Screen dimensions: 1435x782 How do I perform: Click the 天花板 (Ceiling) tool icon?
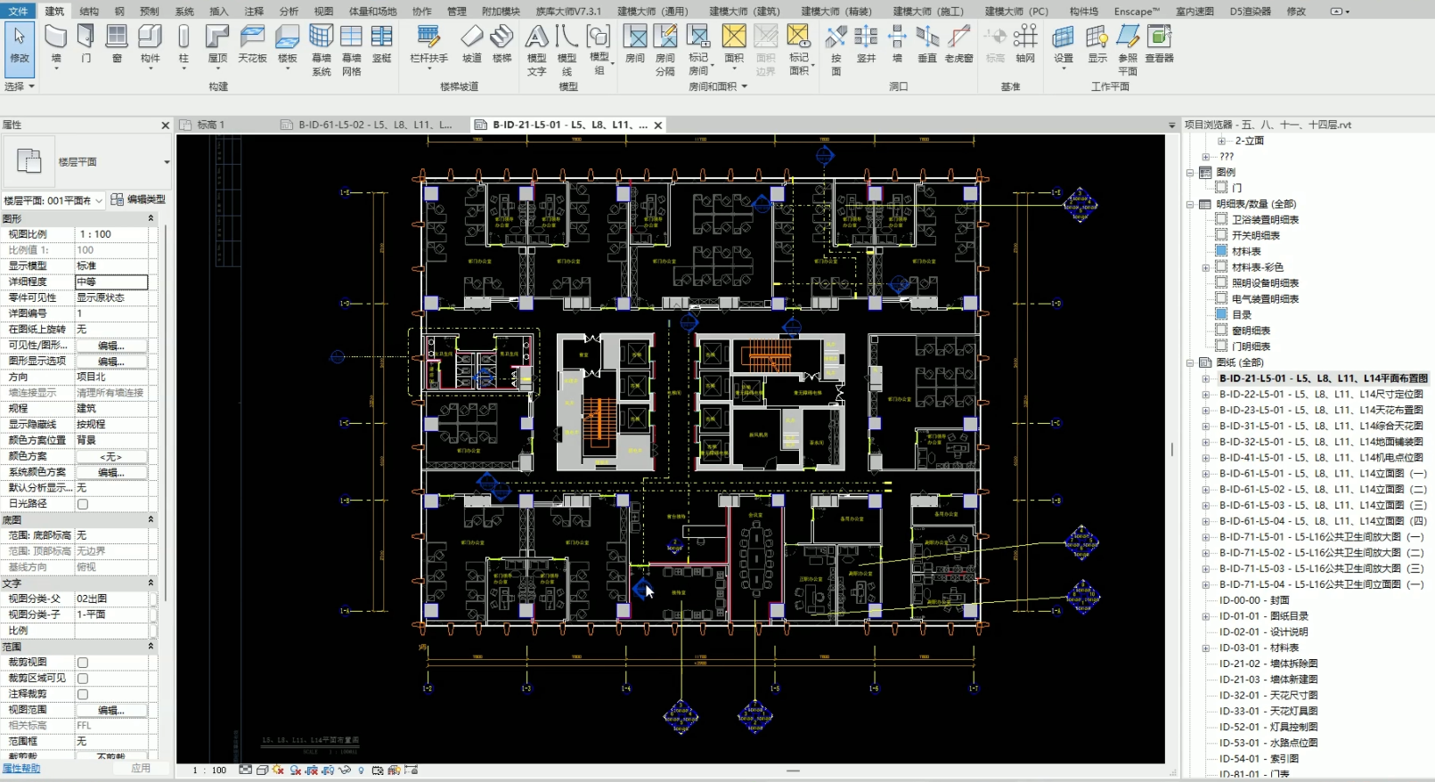[252, 43]
